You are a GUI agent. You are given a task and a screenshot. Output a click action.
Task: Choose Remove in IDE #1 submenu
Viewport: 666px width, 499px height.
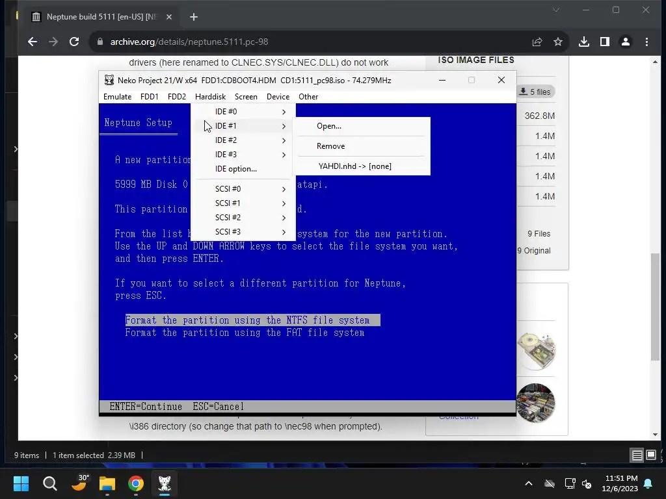361,146
